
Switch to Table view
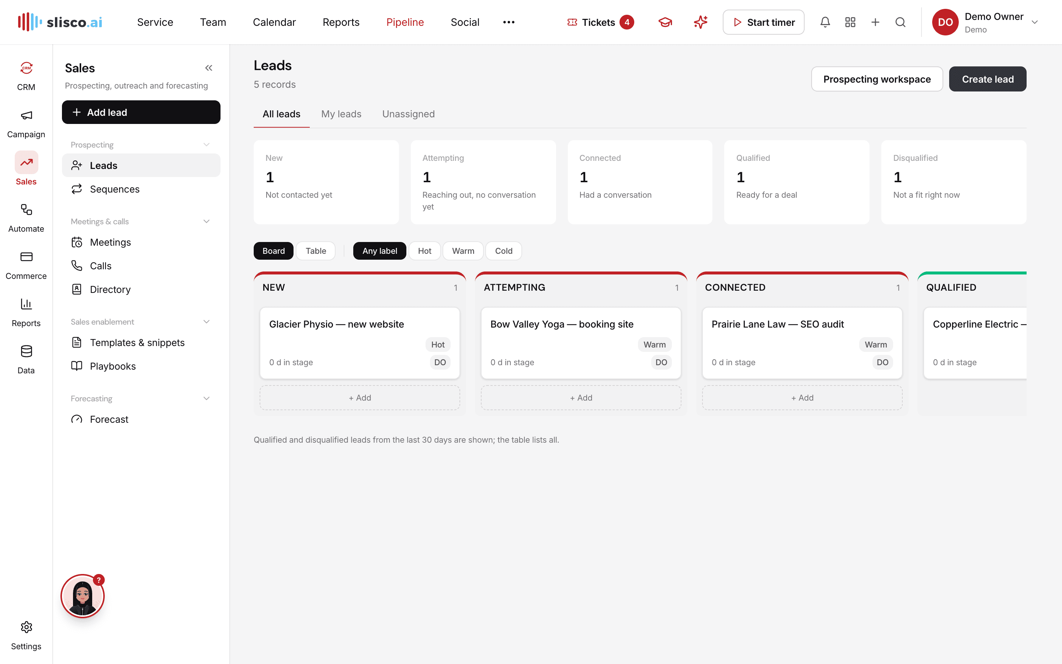point(316,251)
